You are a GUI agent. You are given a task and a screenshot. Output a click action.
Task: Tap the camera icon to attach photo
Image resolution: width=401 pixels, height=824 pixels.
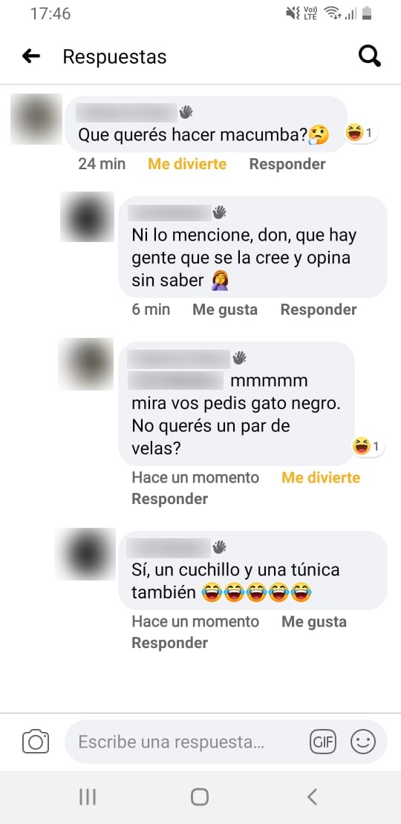[x=36, y=742]
